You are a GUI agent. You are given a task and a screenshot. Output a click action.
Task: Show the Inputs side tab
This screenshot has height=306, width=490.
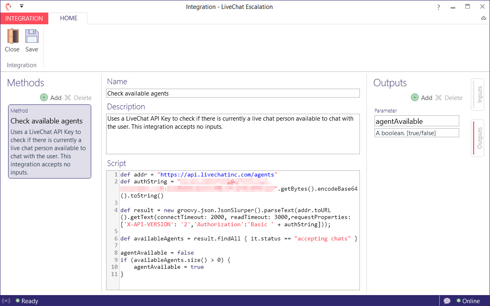[x=478, y=94]
